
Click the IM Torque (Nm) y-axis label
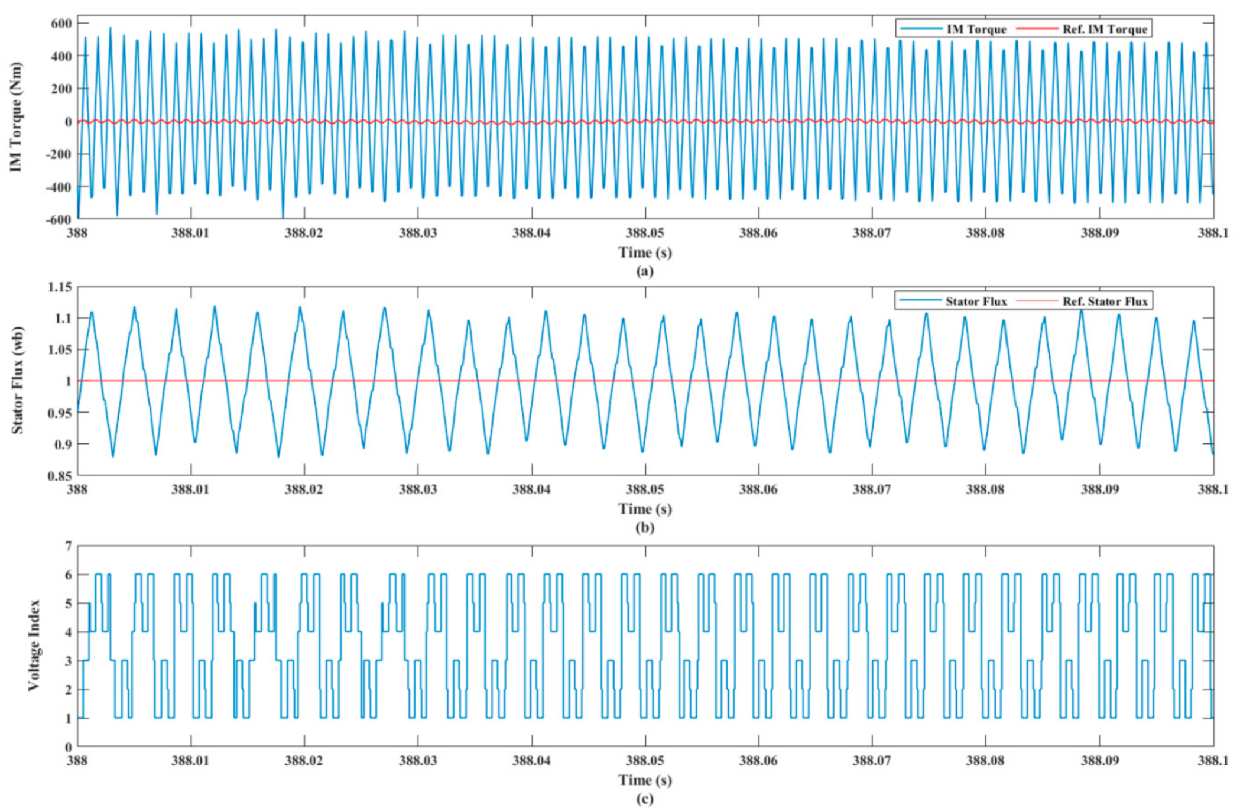click(x=16, y=118)
